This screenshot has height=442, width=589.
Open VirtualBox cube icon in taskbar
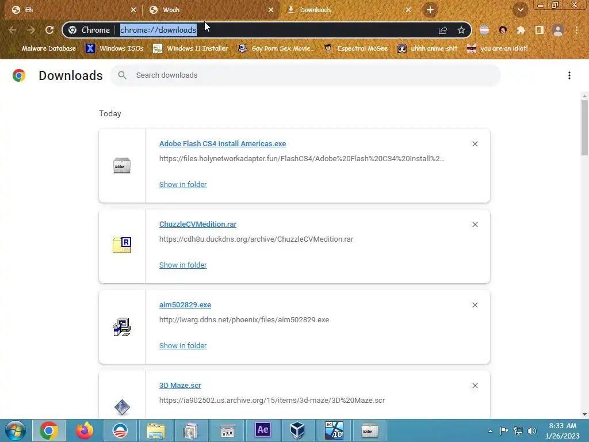tap(297, 430)
